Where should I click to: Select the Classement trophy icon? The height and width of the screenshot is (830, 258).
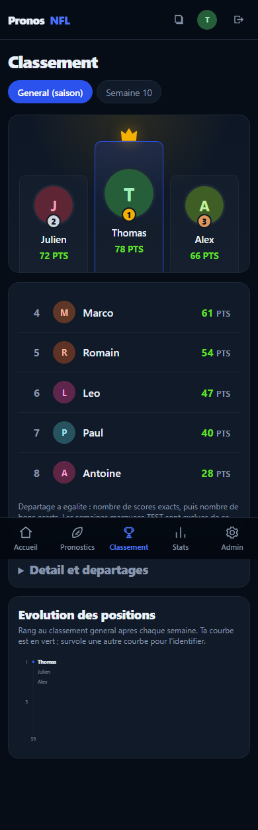click(x=129, y=533)
